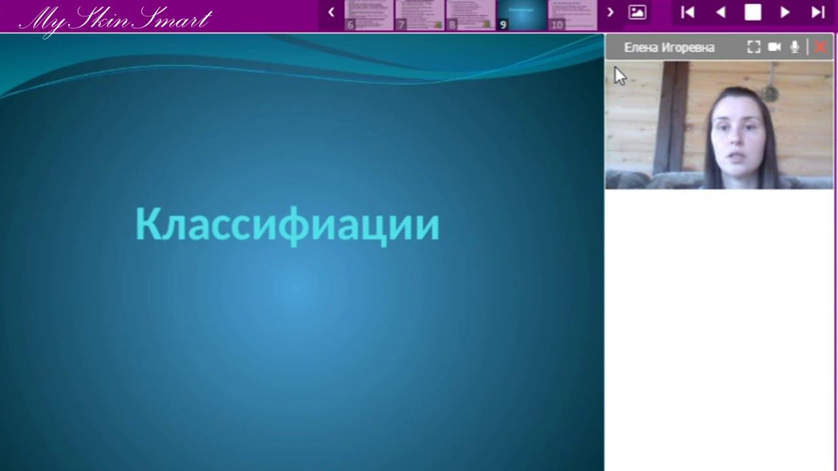Jump to the first slide
The width and height of the screenshot is (838, 471).
[687, 12]
